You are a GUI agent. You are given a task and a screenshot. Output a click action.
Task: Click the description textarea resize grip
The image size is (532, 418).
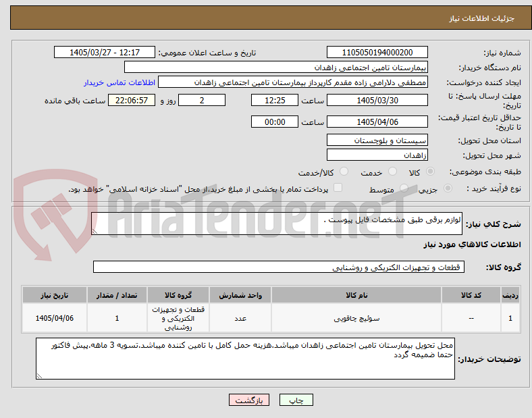click(95, 232)
